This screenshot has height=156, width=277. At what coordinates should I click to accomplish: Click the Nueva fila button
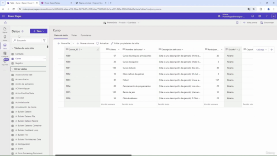[64, 43]
